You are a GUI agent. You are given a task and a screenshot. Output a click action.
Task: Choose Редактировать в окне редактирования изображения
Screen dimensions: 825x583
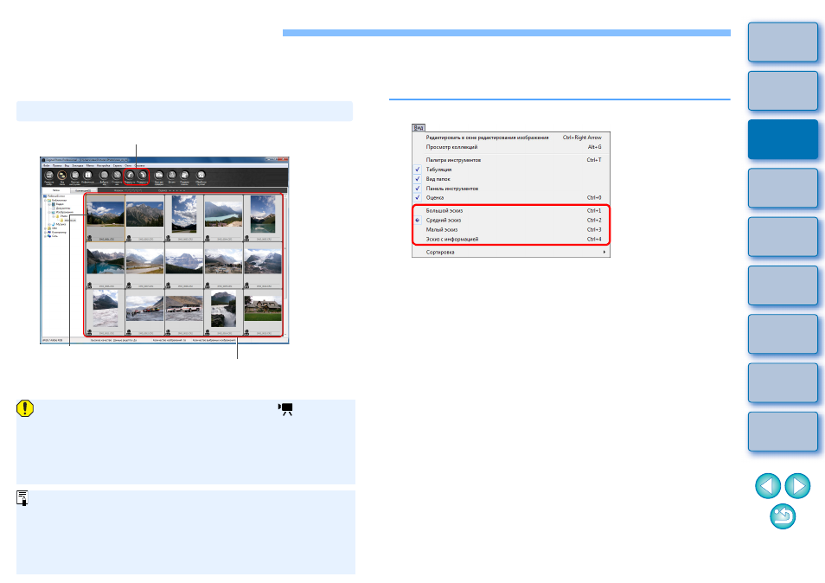[510, 138]
